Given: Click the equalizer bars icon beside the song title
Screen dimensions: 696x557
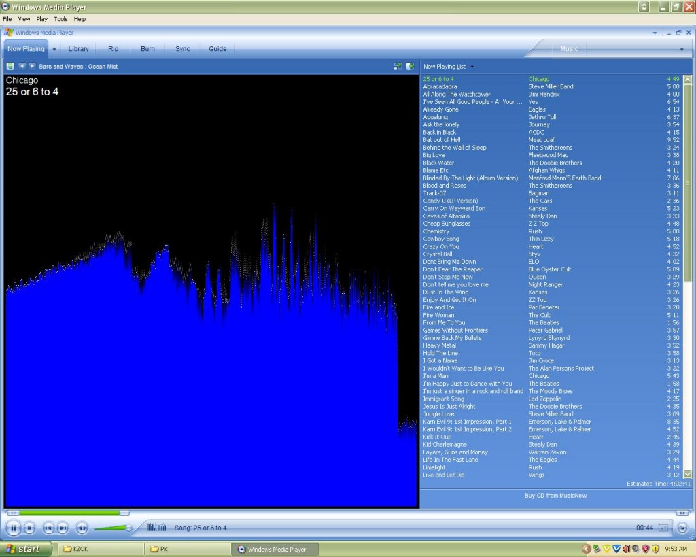Looking at the screenshot, I should (157, 527).
